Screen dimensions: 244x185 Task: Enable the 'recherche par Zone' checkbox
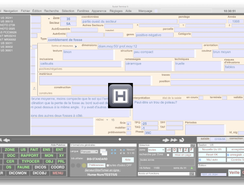(168, 155)
